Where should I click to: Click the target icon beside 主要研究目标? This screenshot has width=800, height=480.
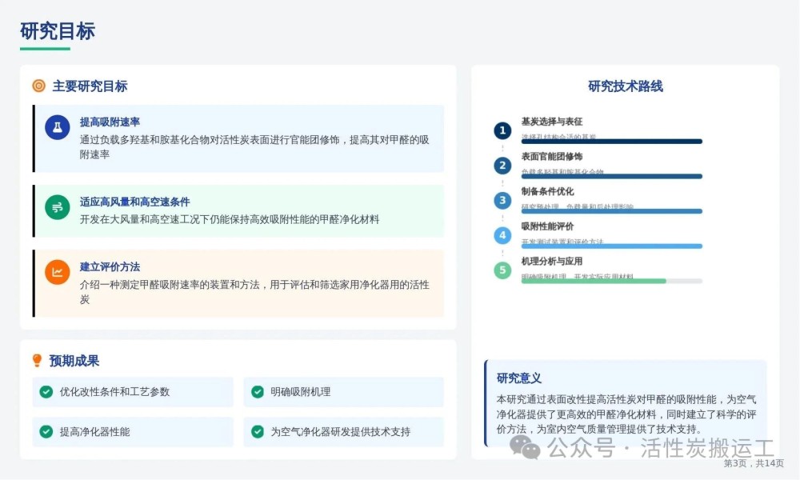tap(38, 86)
